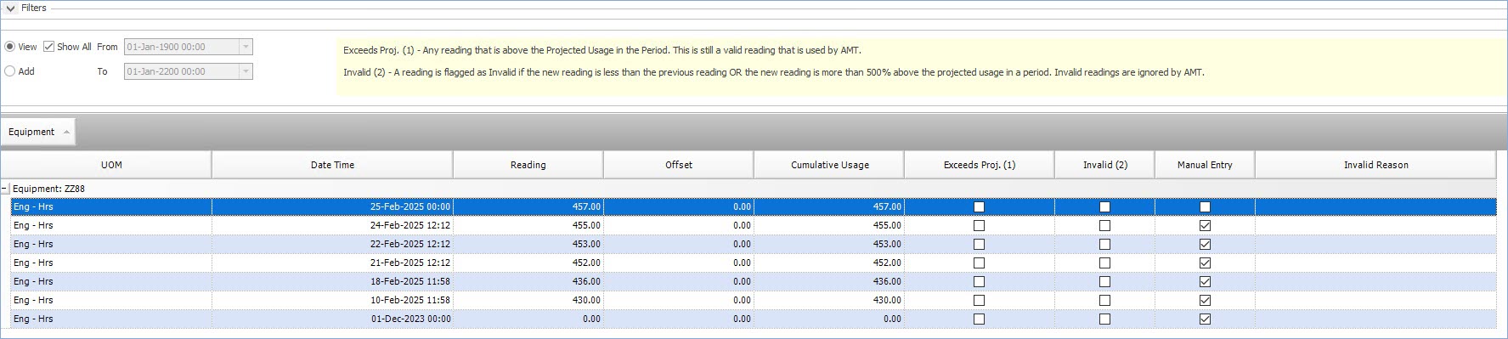Screen dimensions: 1508x339
Task: Select the date cell 01-Dec-2023 00:00
Action: pos(332,319)
